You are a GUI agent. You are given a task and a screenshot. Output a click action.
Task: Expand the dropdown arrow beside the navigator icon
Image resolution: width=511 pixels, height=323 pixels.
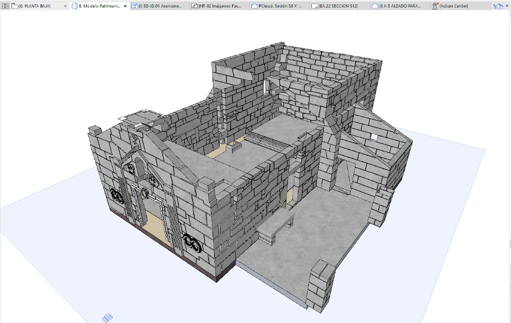507,6
